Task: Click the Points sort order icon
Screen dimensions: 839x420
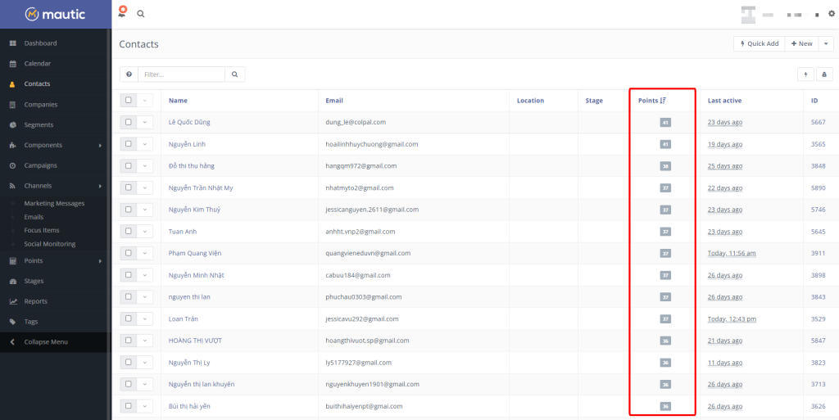Action: [x=663, y=101]
